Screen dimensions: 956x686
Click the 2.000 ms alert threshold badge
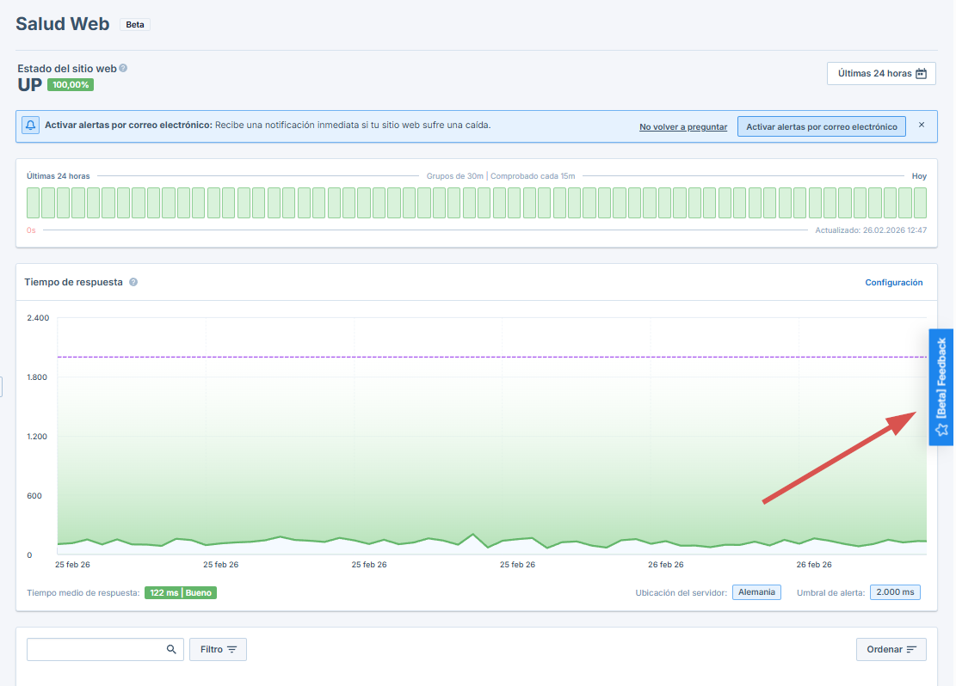pyautogui.click(x=894, y=592)
